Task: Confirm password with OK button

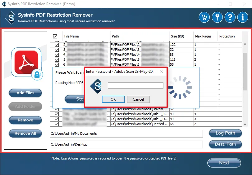Action: [x=113, y=99]
